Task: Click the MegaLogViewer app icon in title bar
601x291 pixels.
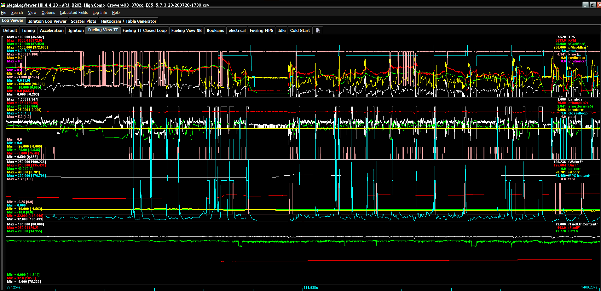Action: (x=3, y=5)
